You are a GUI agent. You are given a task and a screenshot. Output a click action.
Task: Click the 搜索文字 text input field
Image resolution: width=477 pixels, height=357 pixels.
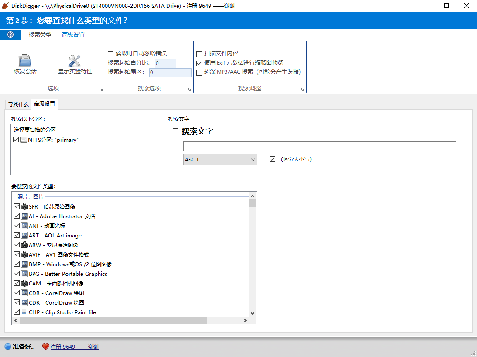(319, 146)
